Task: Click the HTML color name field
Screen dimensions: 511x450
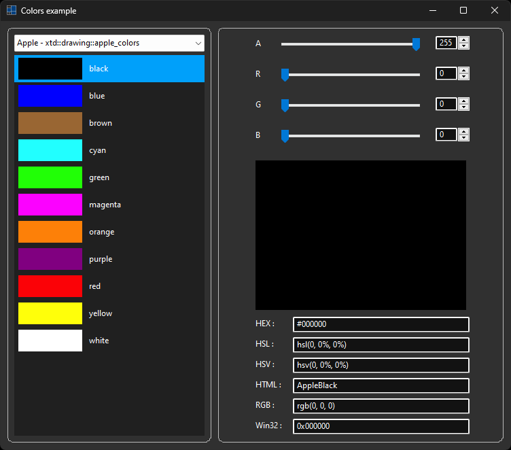Action: click(381, 385)
